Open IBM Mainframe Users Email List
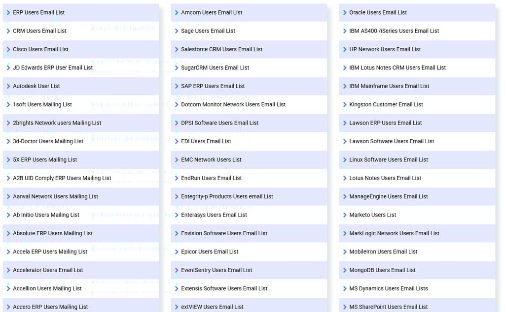 coord(390,86)
